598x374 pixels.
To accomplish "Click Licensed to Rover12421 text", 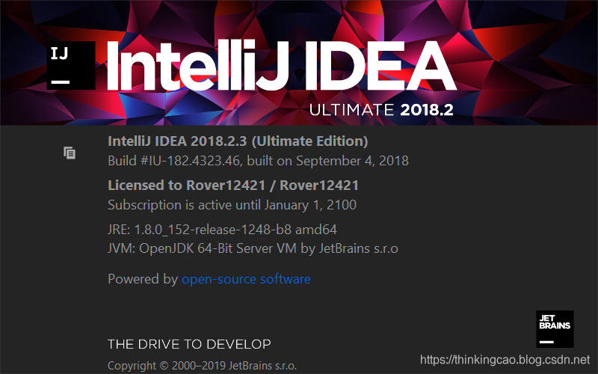I will point(233,186).
